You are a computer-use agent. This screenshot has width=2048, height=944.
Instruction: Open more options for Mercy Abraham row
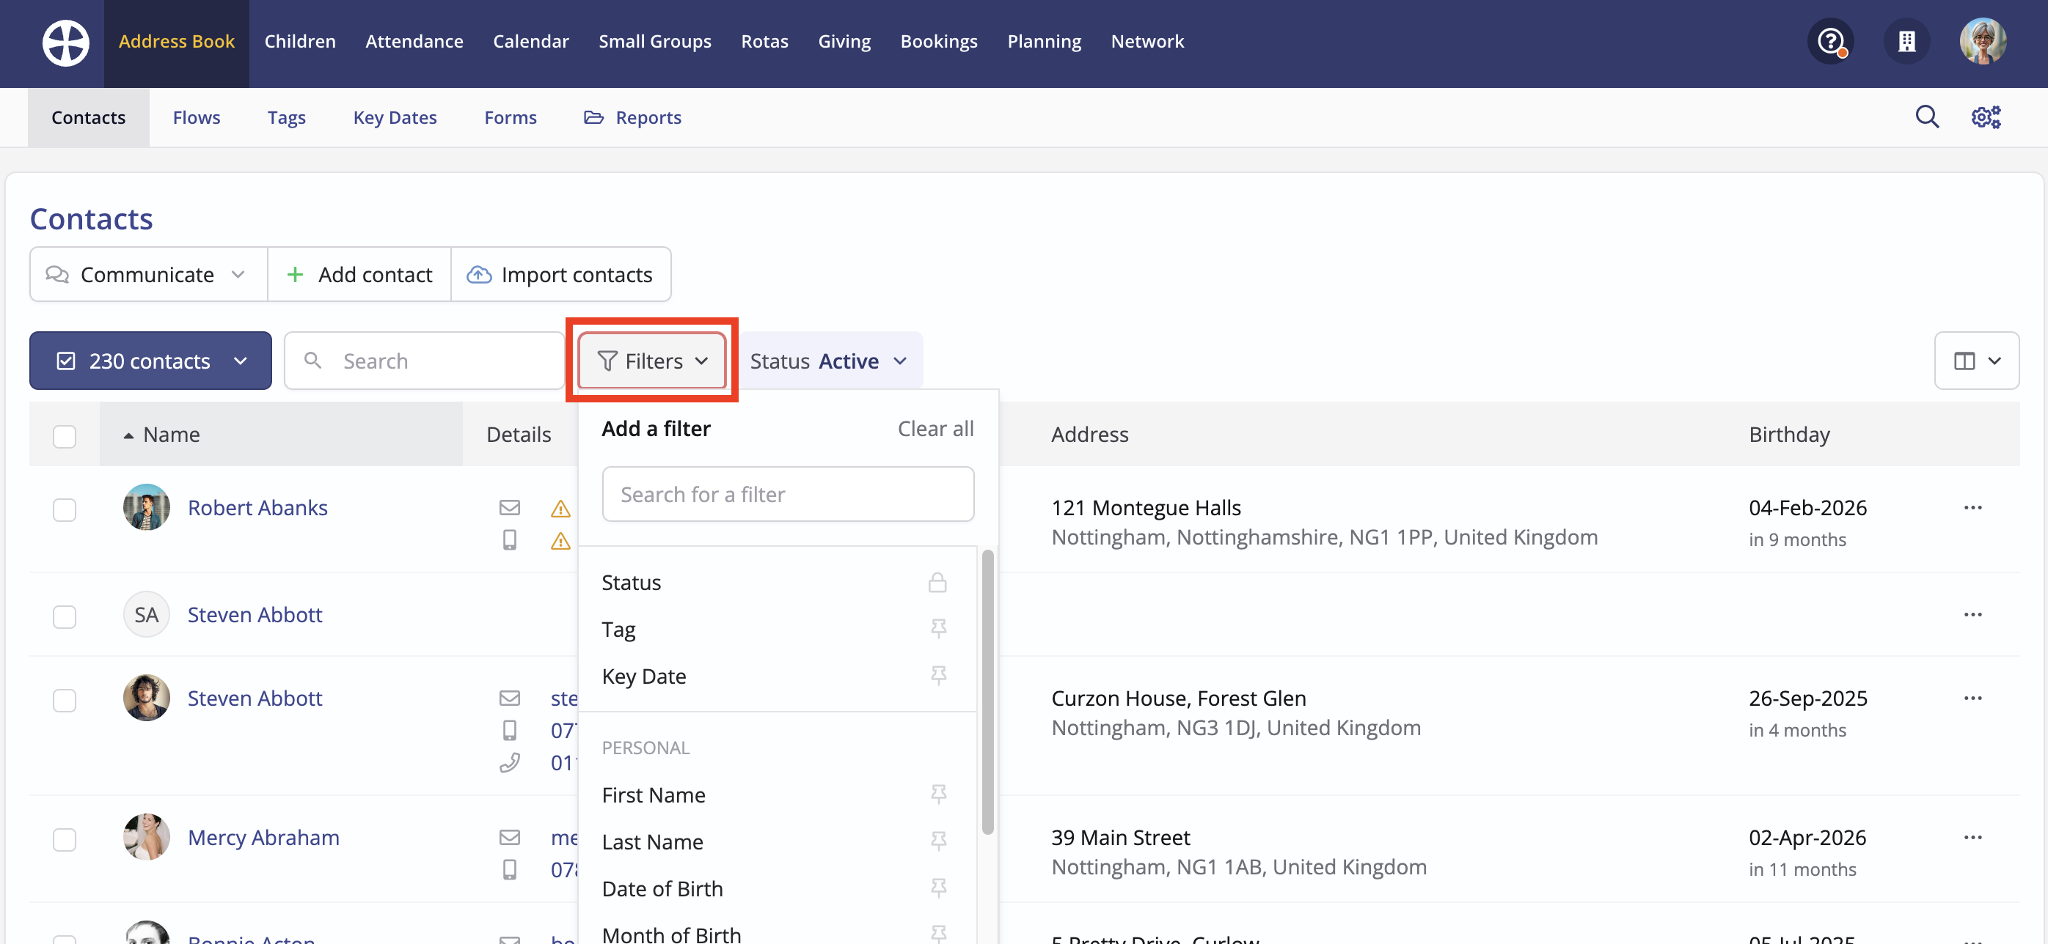click(1972, 838)
